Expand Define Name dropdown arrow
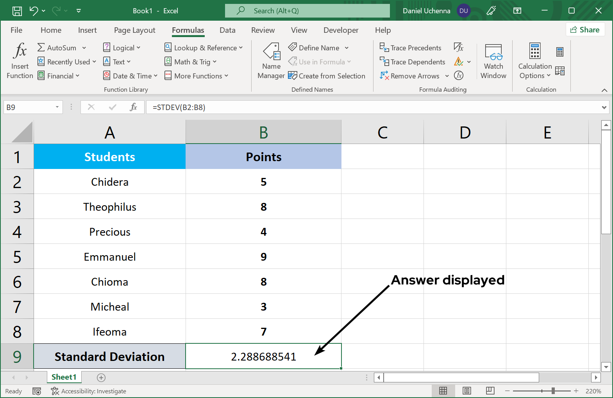 (x=347, y=48)
